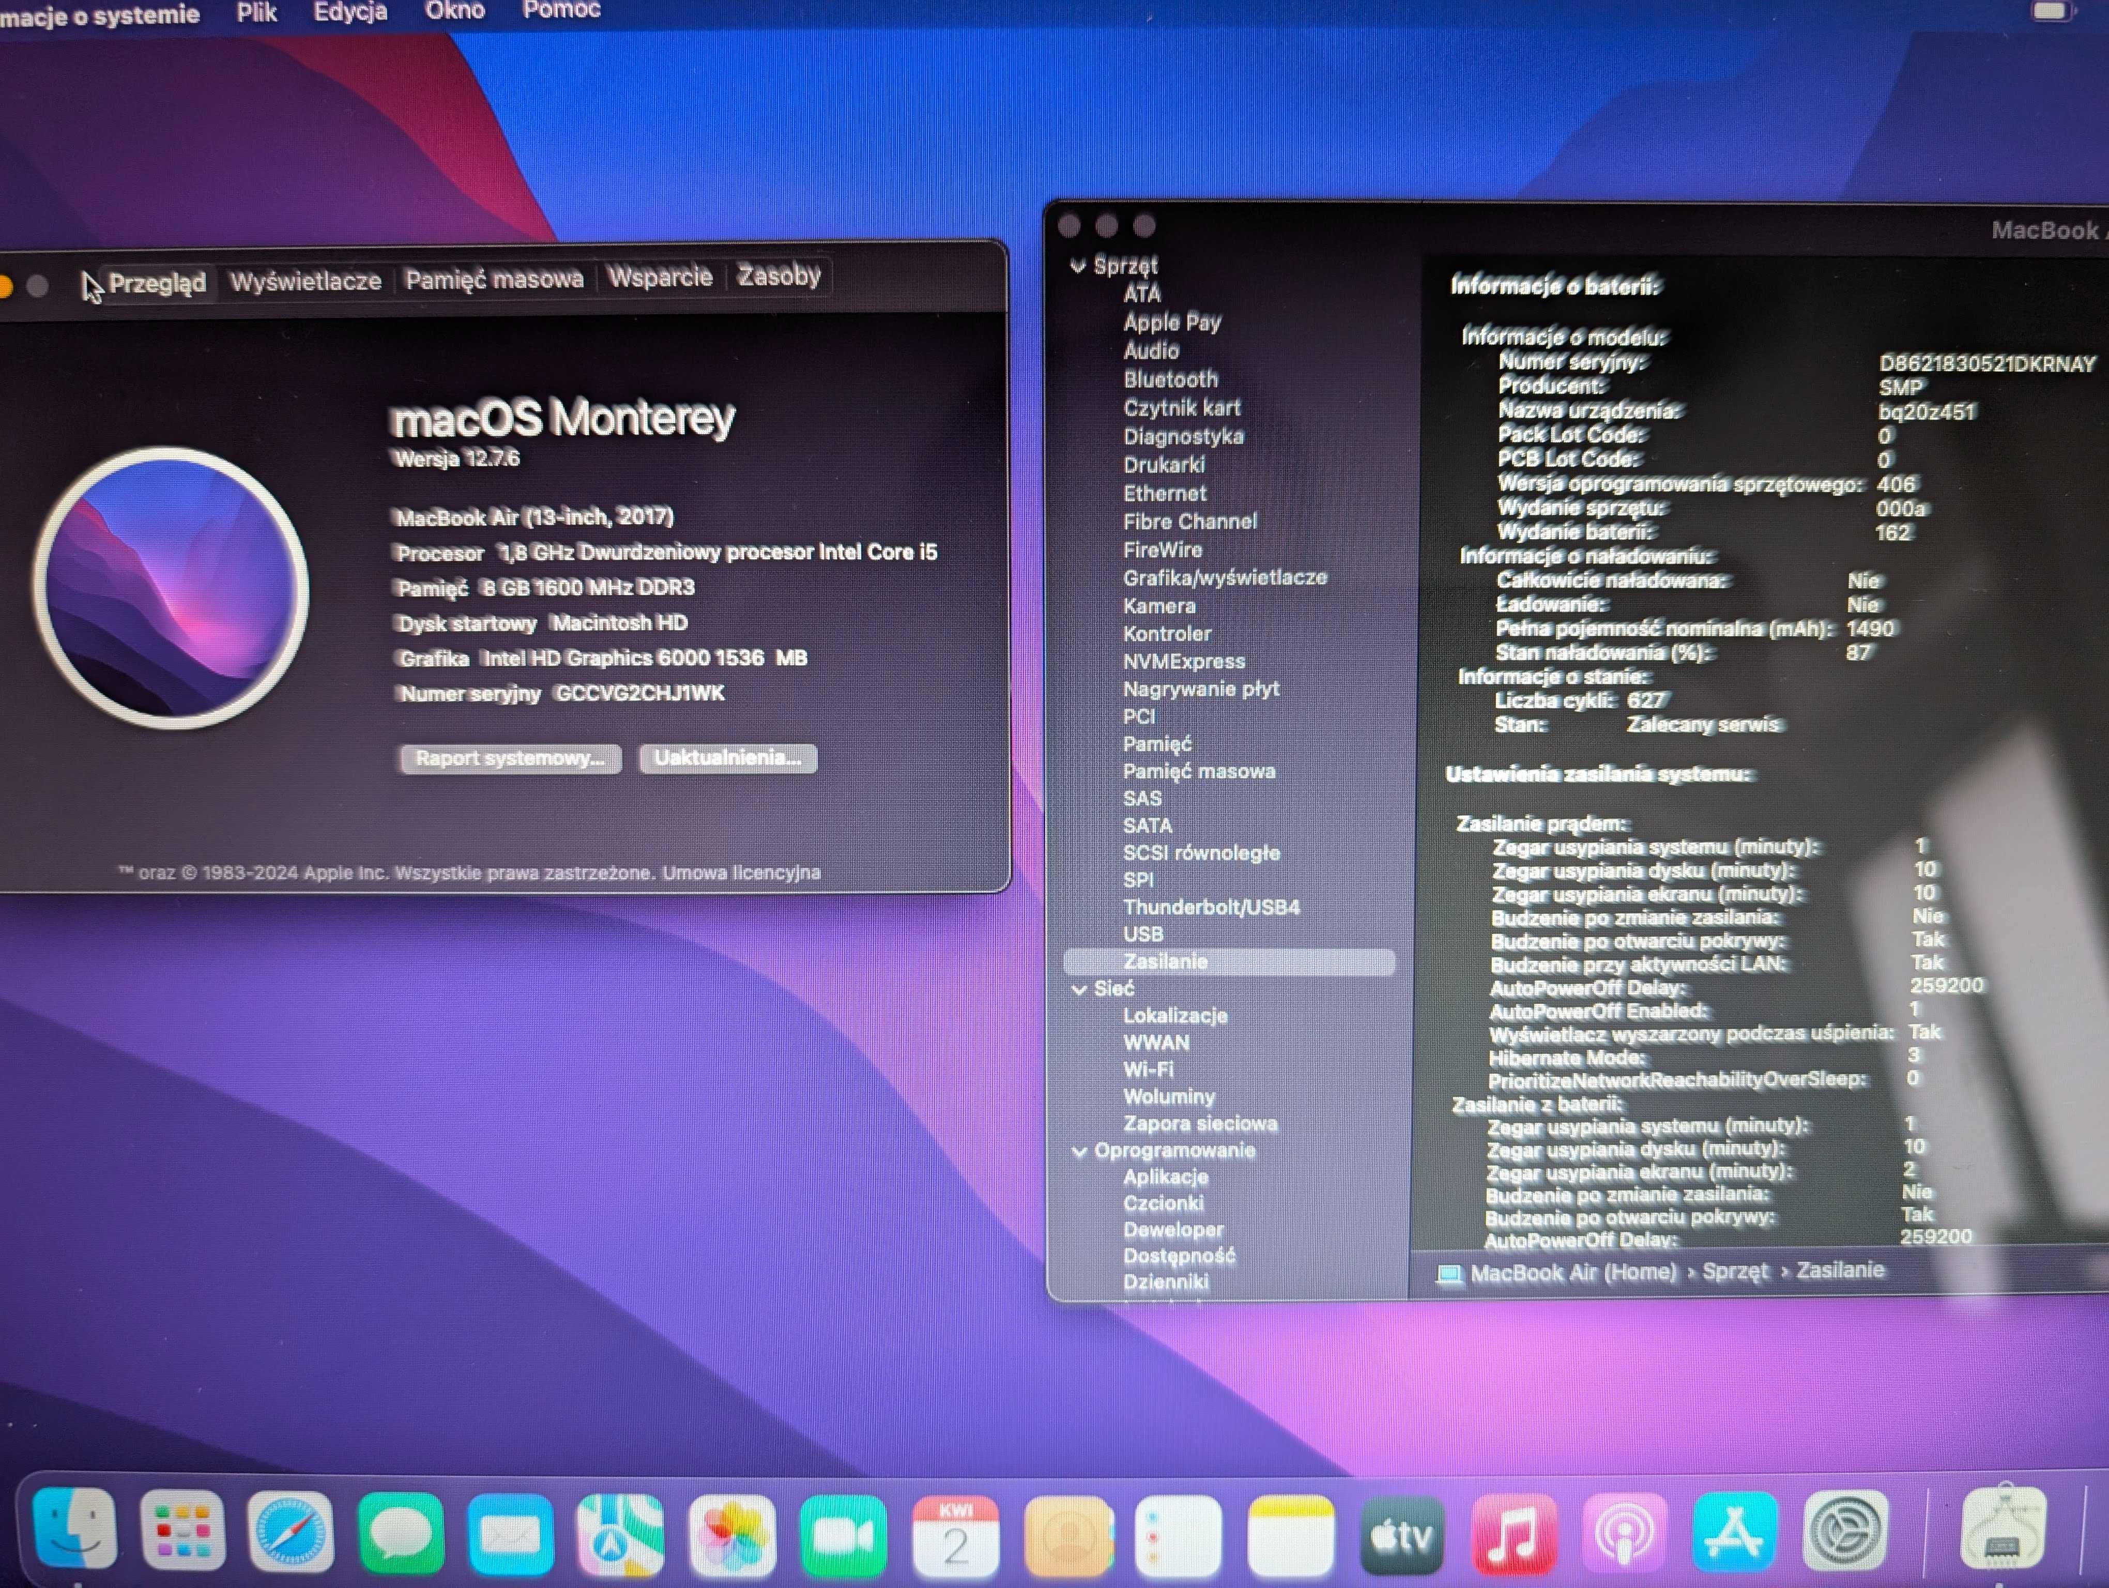Select Aplikacje under Oprogramowanie

click(x=1165, y=1177)
